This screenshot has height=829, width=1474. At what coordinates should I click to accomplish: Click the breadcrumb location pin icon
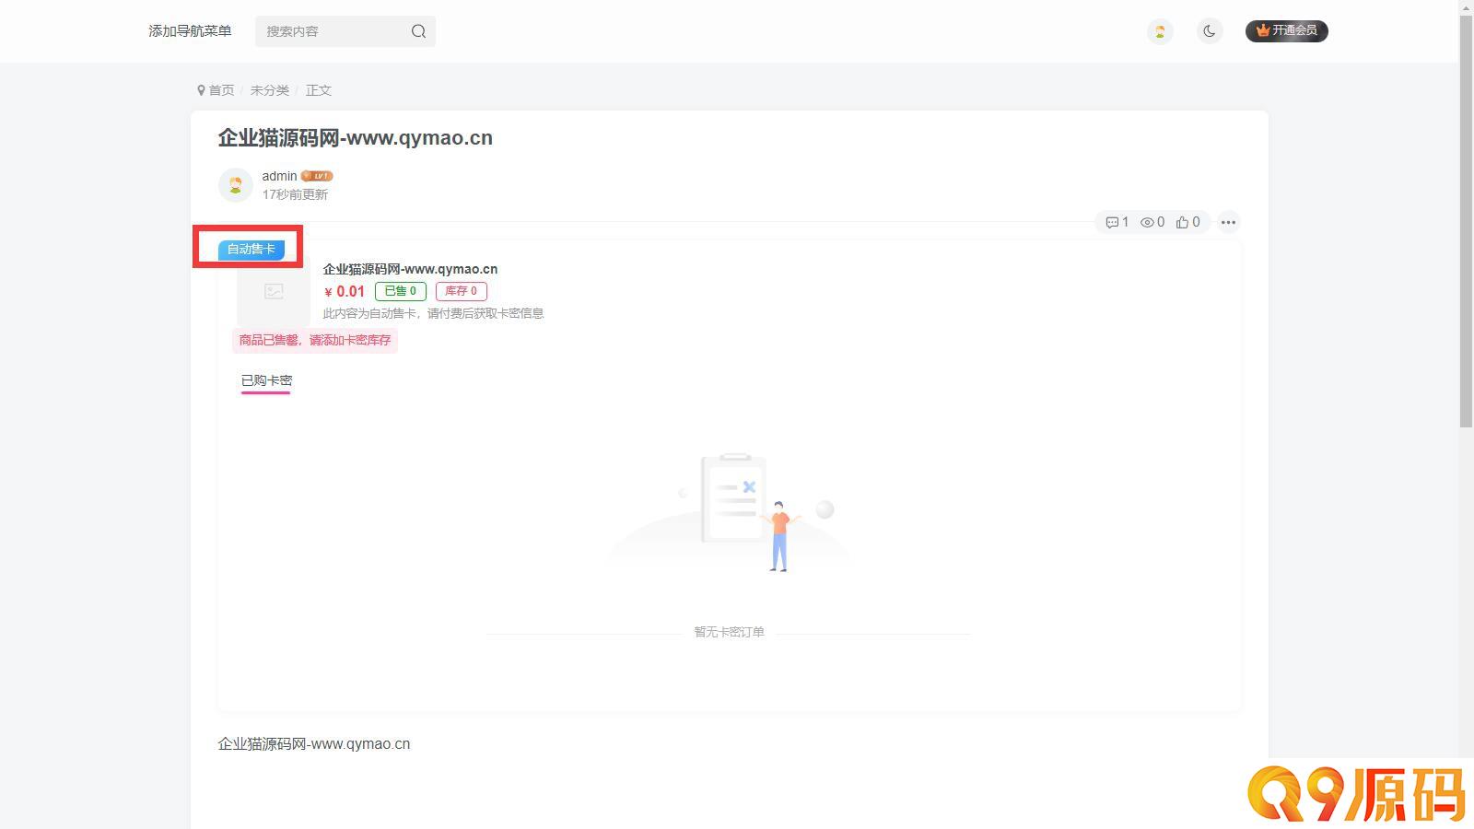point(201,90)
